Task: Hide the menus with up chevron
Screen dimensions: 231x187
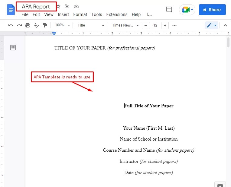Action: coord(225,25)
